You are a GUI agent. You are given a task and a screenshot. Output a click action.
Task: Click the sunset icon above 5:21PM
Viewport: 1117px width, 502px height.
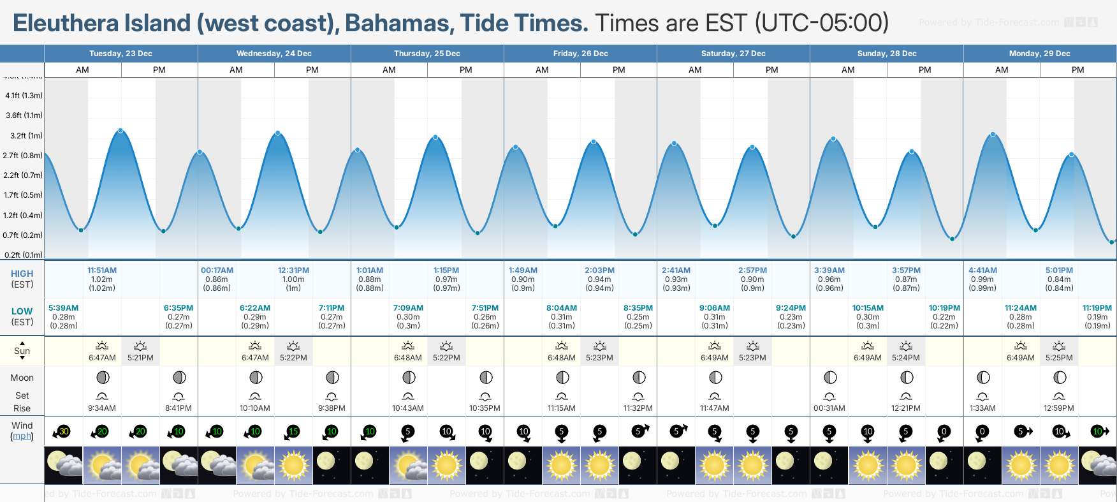(140, 346)
